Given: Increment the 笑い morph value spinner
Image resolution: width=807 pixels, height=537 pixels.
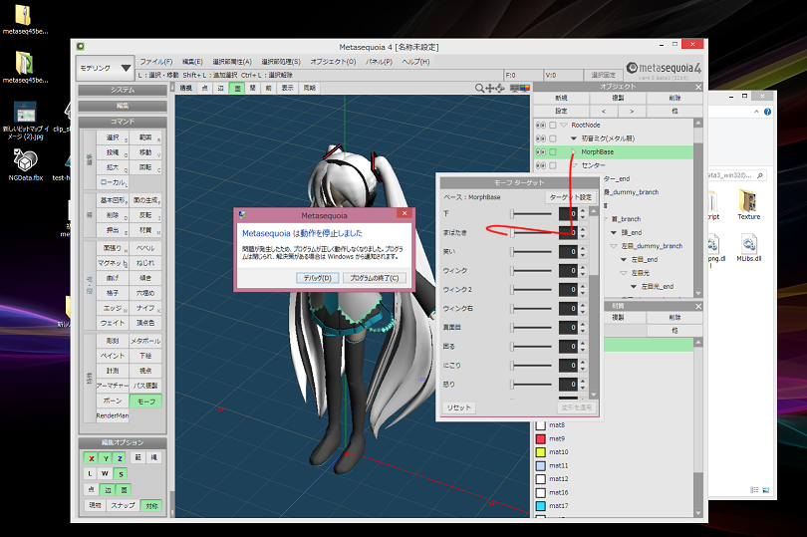Looking at the screenshot, I should pyautogui.click(x=583, y=249).
